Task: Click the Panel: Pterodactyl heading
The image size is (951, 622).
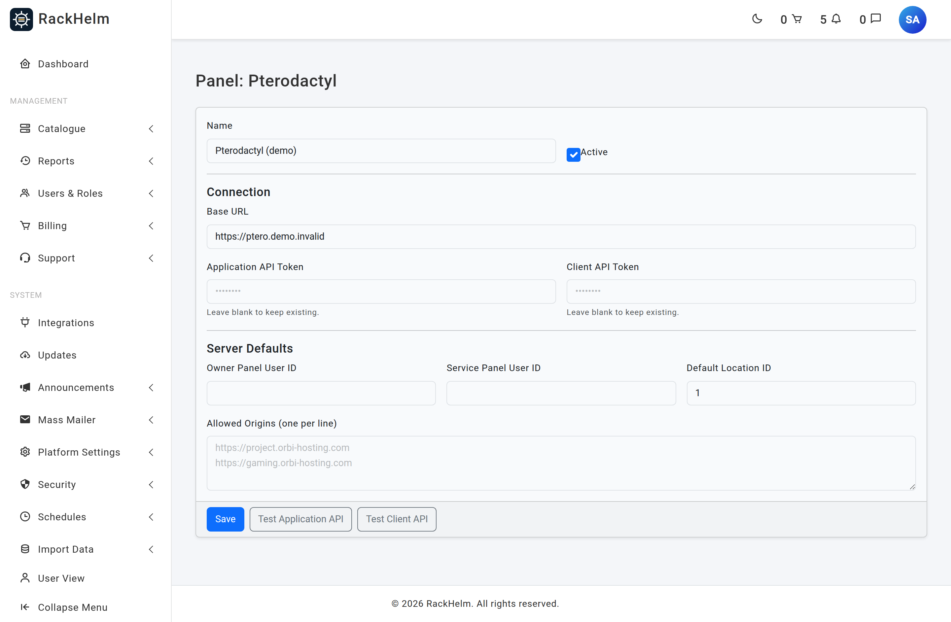Action: [x=266, y=81]
